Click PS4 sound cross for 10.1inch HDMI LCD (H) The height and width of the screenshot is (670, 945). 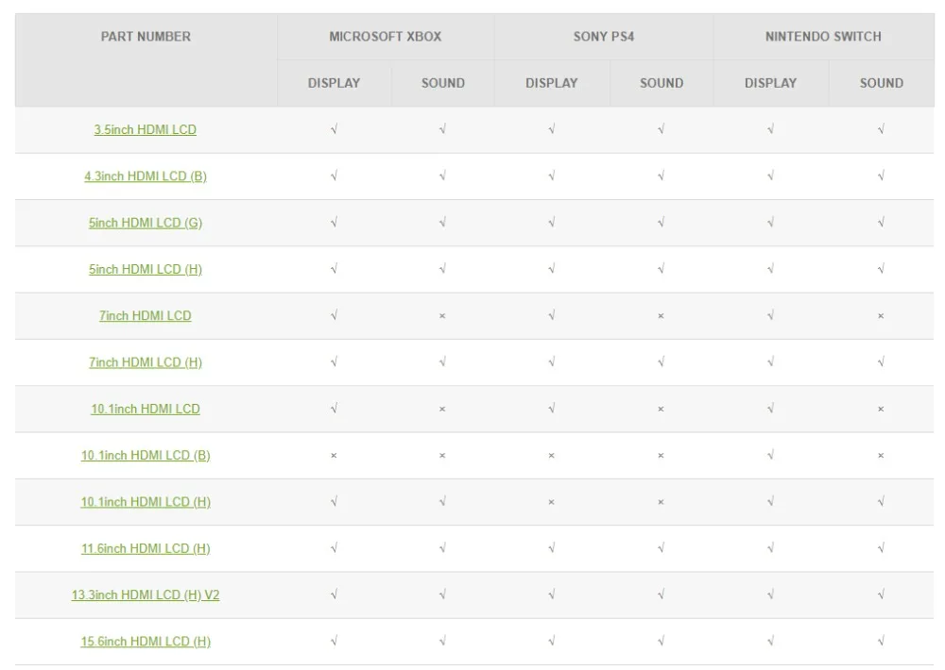[x=661, y=502]
